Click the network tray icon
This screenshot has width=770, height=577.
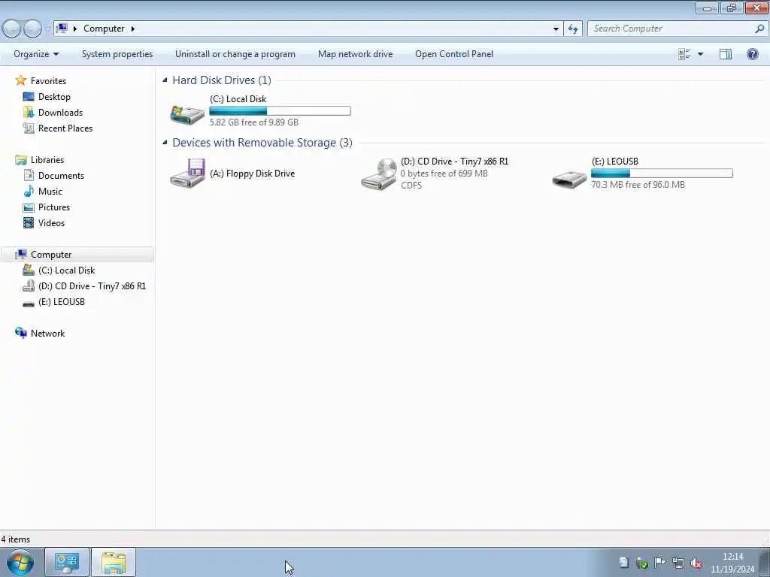(x=678, y=563)
